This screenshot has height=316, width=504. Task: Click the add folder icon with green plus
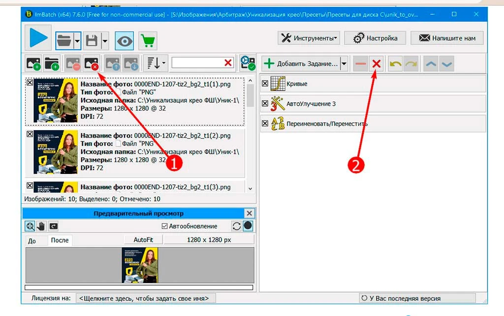pyautogui.click(x=52, y=63)
